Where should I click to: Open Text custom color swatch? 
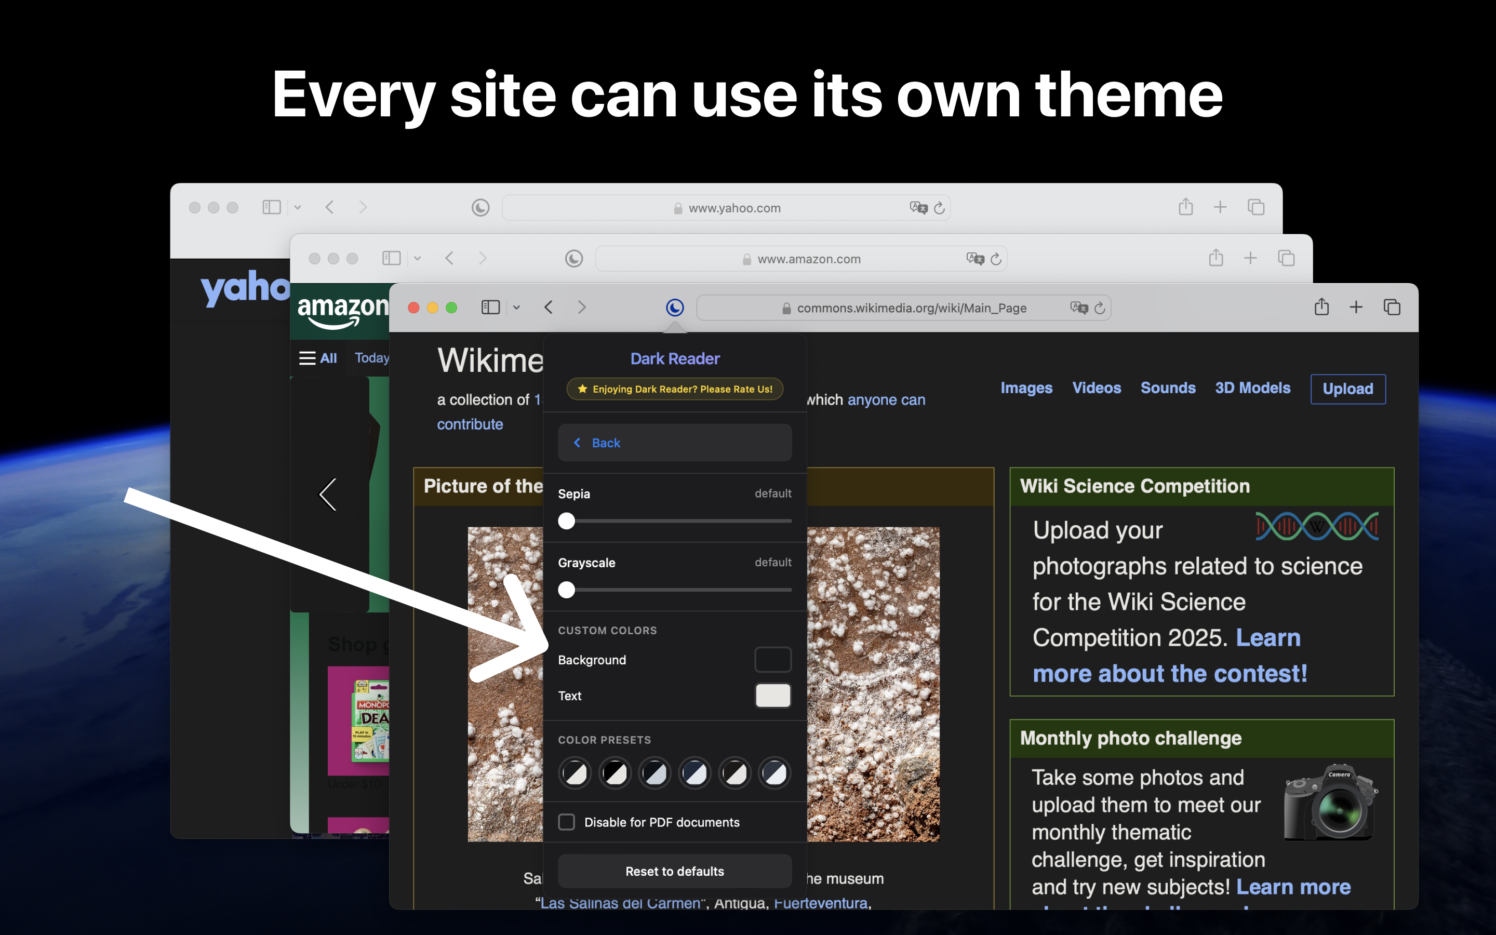pos(773,696)
